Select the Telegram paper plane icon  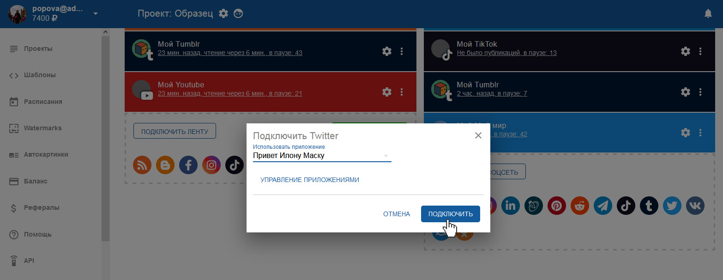click(603, 206)
